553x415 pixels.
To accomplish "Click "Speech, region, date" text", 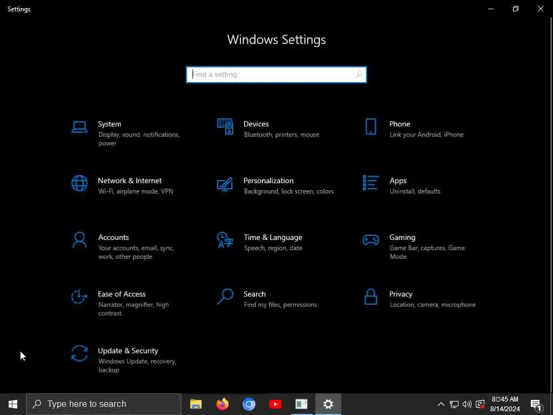I will pyautogui.click(x=273, y=248).
